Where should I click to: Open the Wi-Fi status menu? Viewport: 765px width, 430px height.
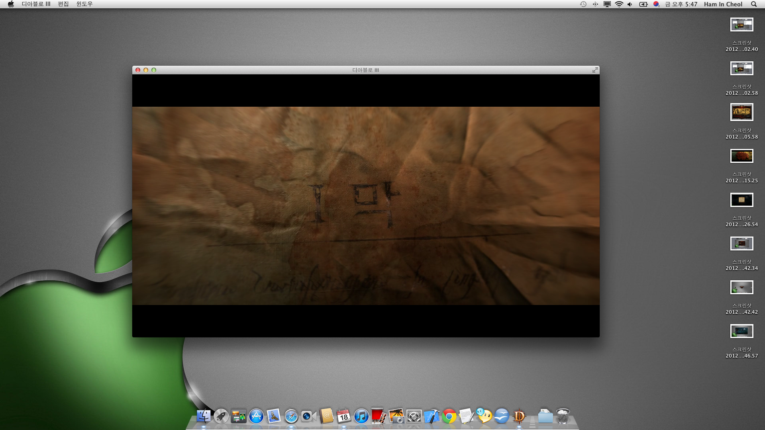[x=619, y=4]
